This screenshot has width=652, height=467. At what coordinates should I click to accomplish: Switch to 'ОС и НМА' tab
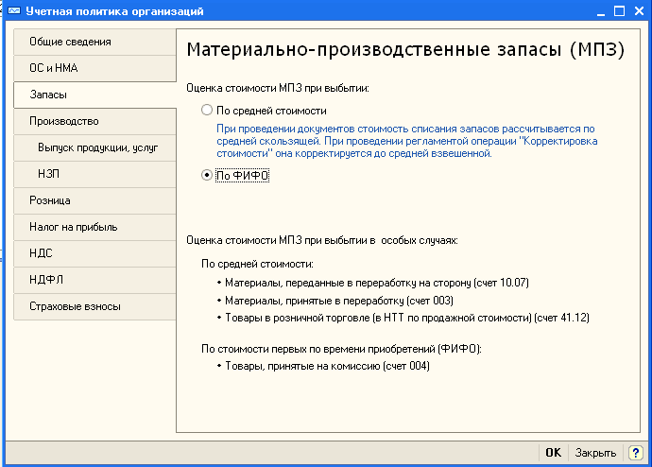point(94,69)
